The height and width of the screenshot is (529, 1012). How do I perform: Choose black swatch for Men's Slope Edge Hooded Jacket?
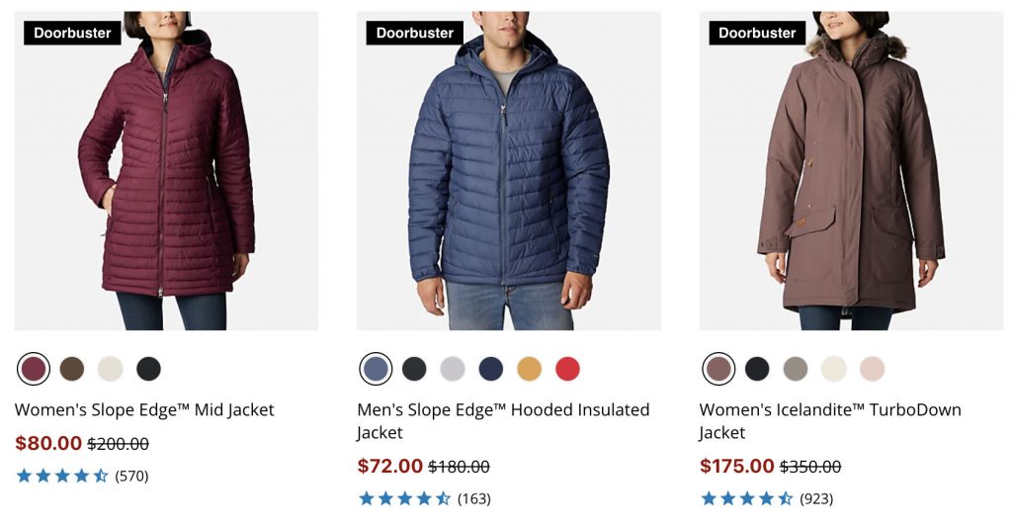414,369
